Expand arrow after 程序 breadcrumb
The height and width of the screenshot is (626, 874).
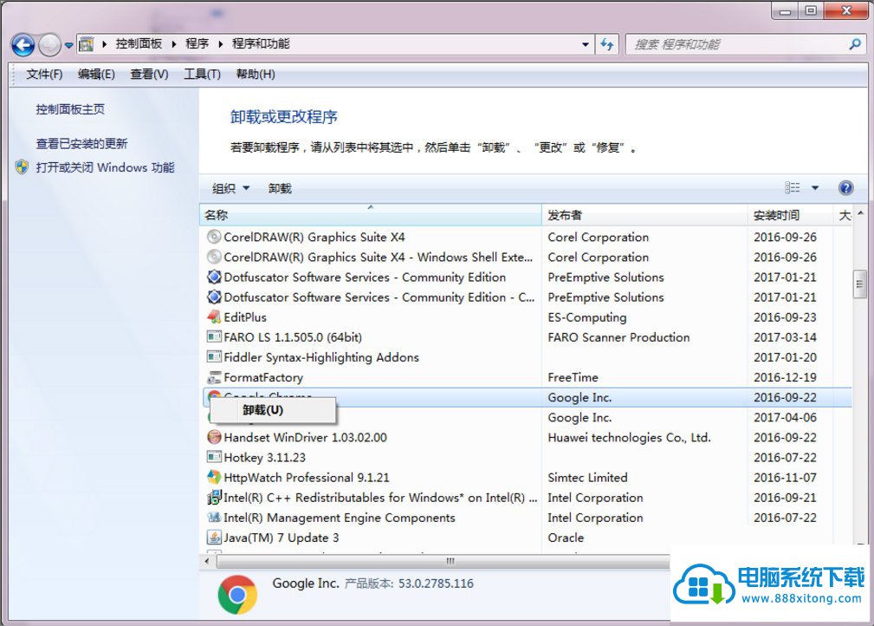tap(221, 44)
